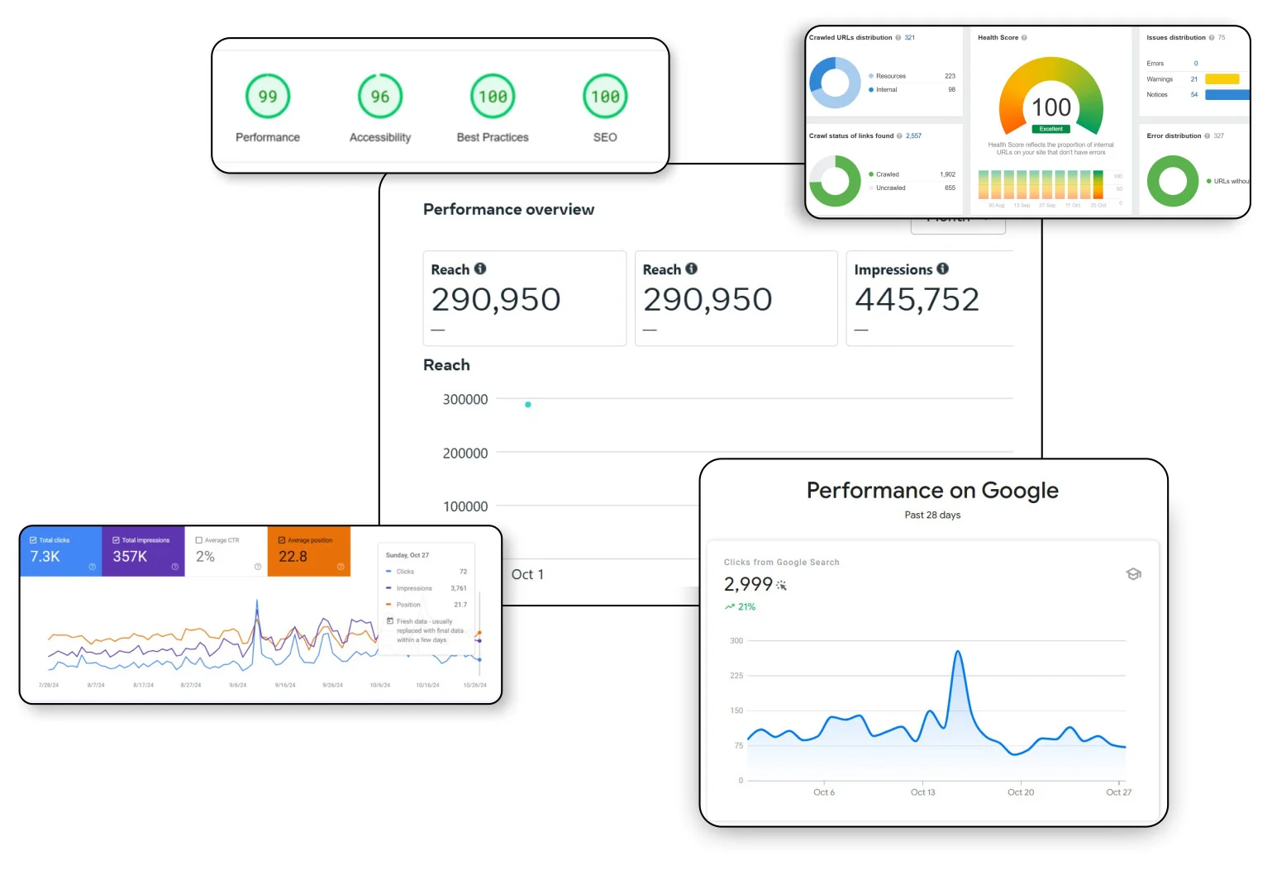Click the teal data point on Reach chart
This screenshot has width=1272, height=879.
coord(528,405)
